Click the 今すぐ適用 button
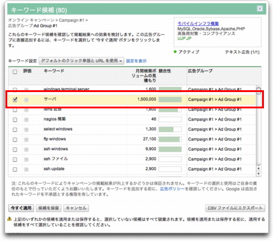This screenshot has width=273, height=241. pyautogui.click(x=21, y=208)
